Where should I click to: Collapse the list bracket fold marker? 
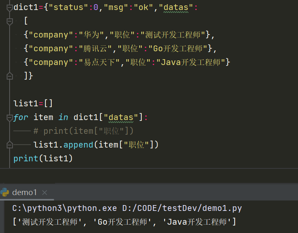point(10,21)
